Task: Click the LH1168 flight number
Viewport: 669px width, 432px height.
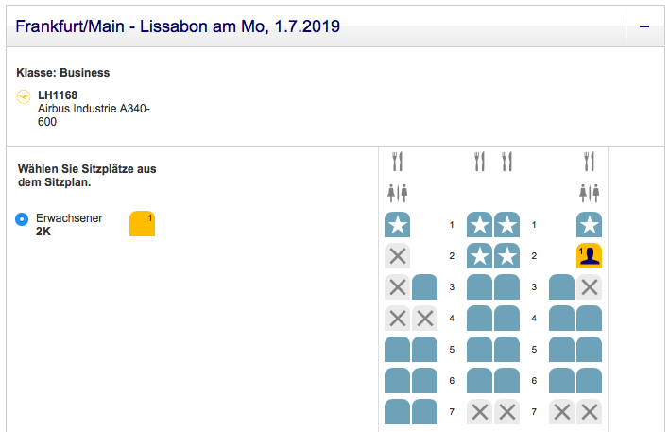Action: tap(58, 95)
